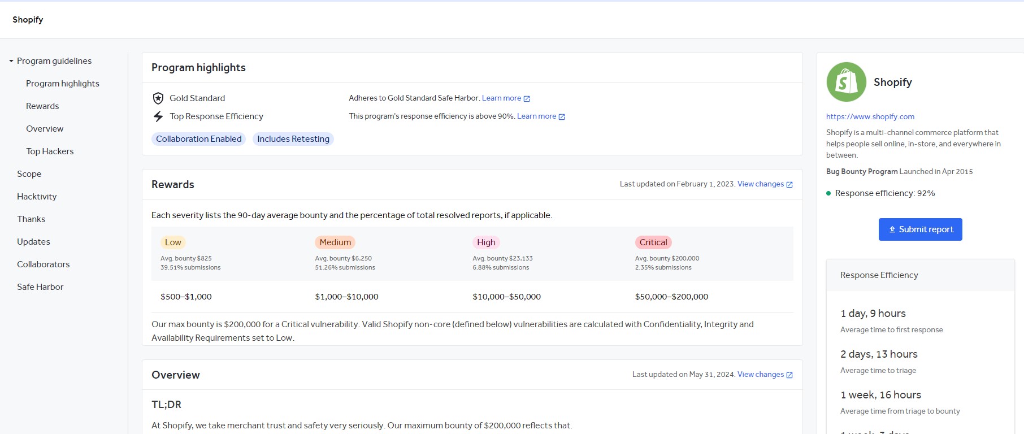Click the Program highlights card heading
Screen dimensions: 1024x434
click(x=198, y=68)
